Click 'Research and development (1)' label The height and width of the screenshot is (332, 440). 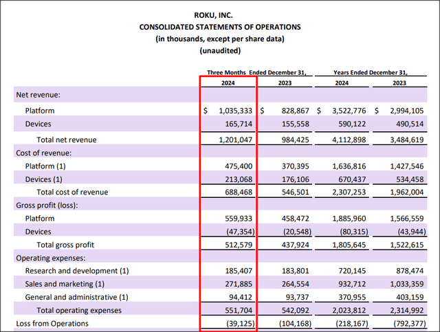pyautogui.click(x=77, y=271)
